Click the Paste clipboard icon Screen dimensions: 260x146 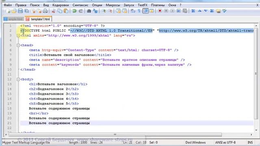[66, 11]
